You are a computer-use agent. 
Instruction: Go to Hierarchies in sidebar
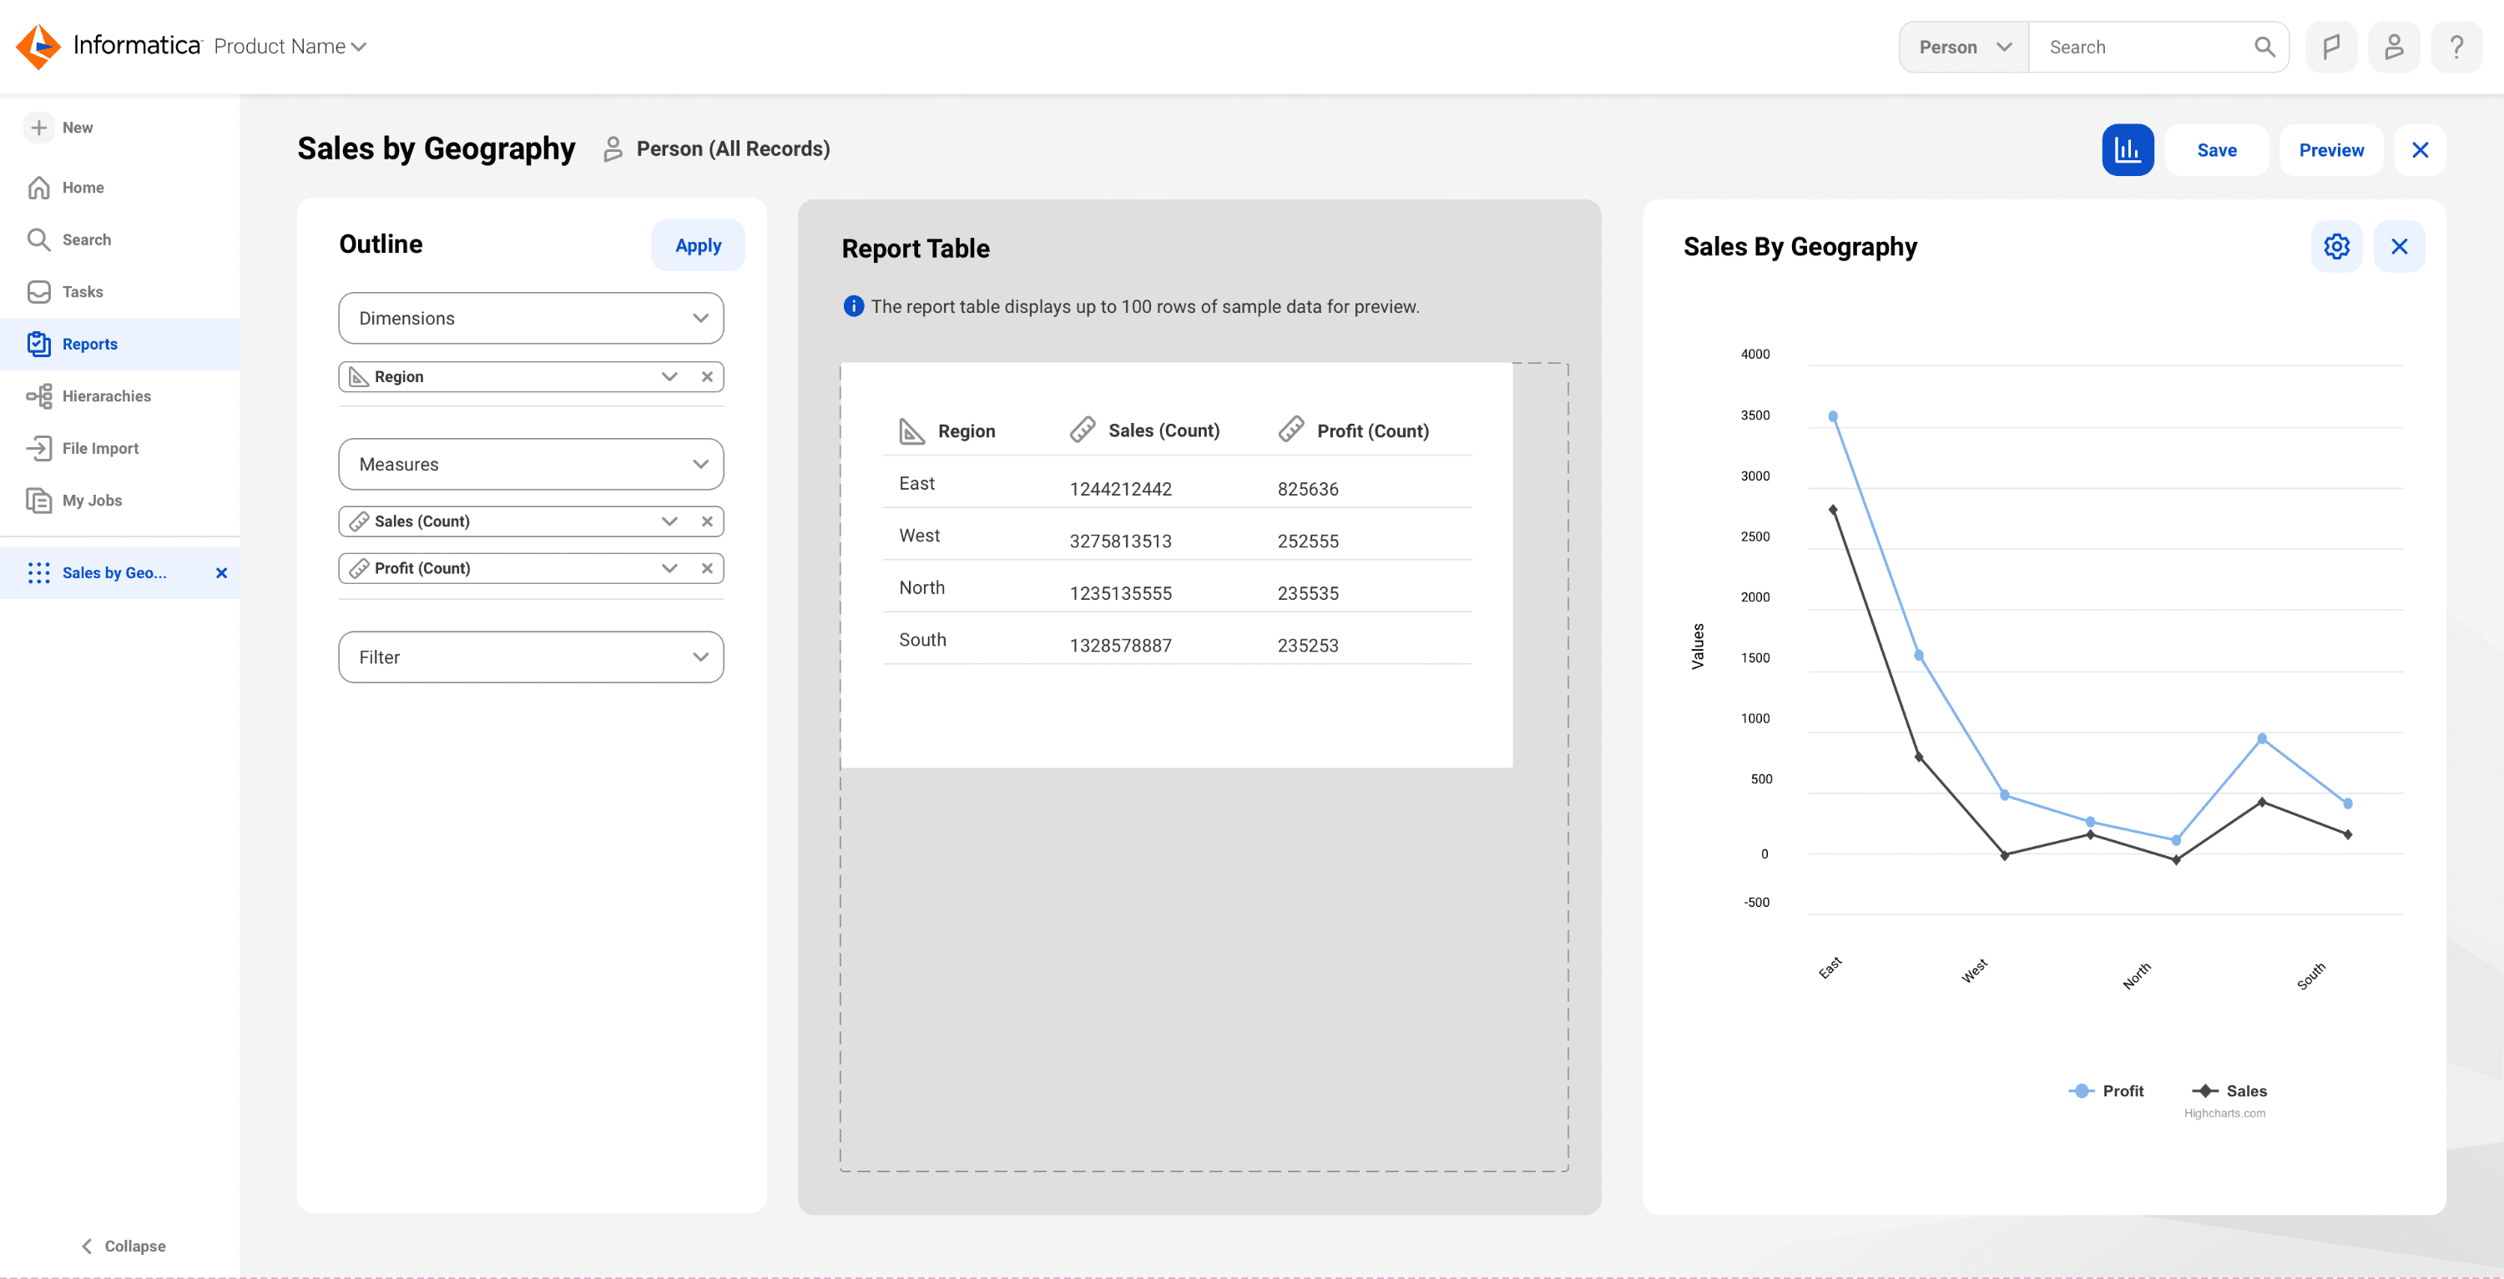click(x=106, y=395)
